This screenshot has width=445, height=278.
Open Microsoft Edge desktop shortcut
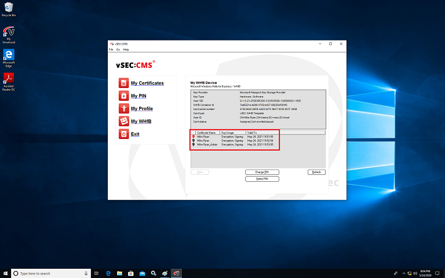[9, 56]
